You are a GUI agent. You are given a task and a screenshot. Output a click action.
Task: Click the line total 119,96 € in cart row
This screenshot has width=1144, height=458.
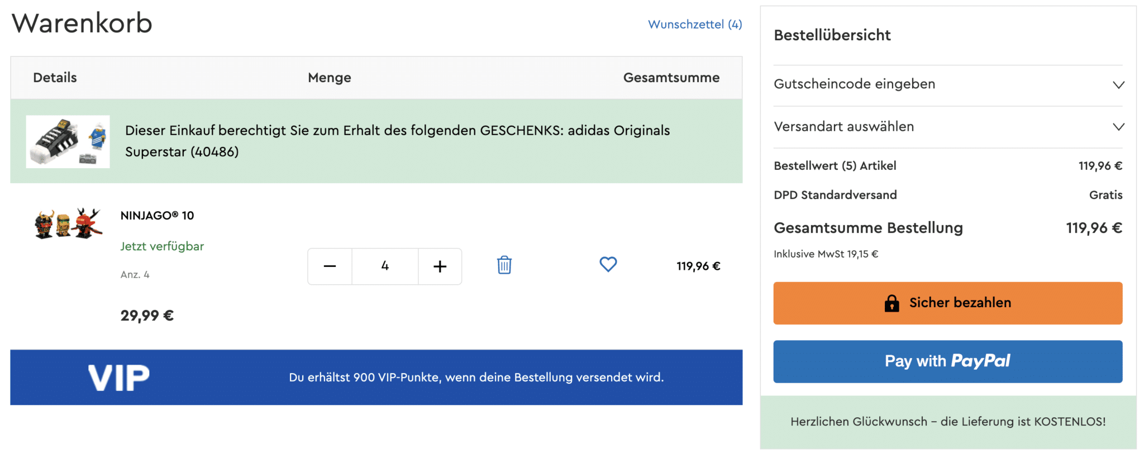698,266
